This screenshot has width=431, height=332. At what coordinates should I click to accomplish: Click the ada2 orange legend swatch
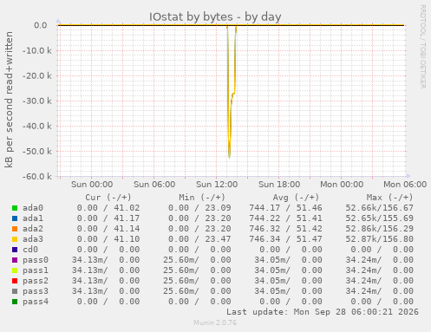(x=15, y=229)
